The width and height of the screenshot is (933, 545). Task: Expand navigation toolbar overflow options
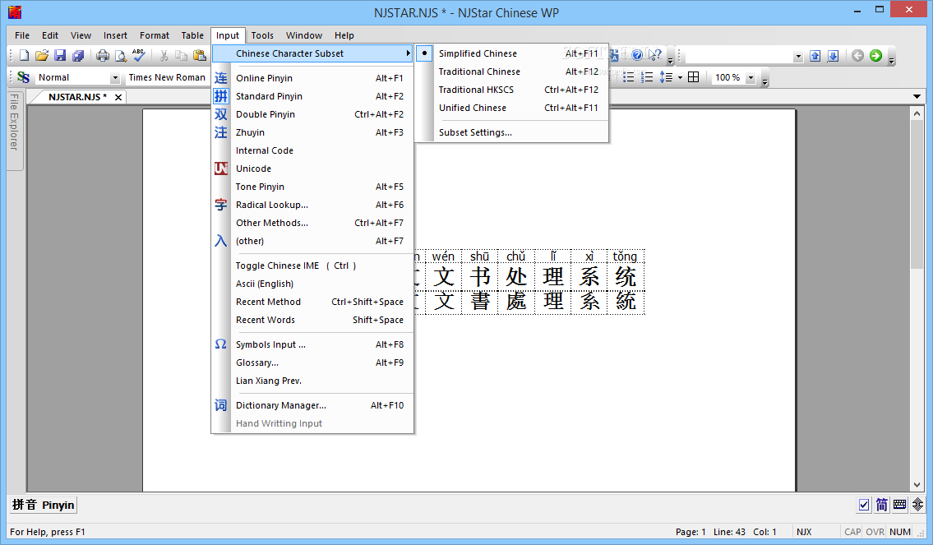[891, 57]
